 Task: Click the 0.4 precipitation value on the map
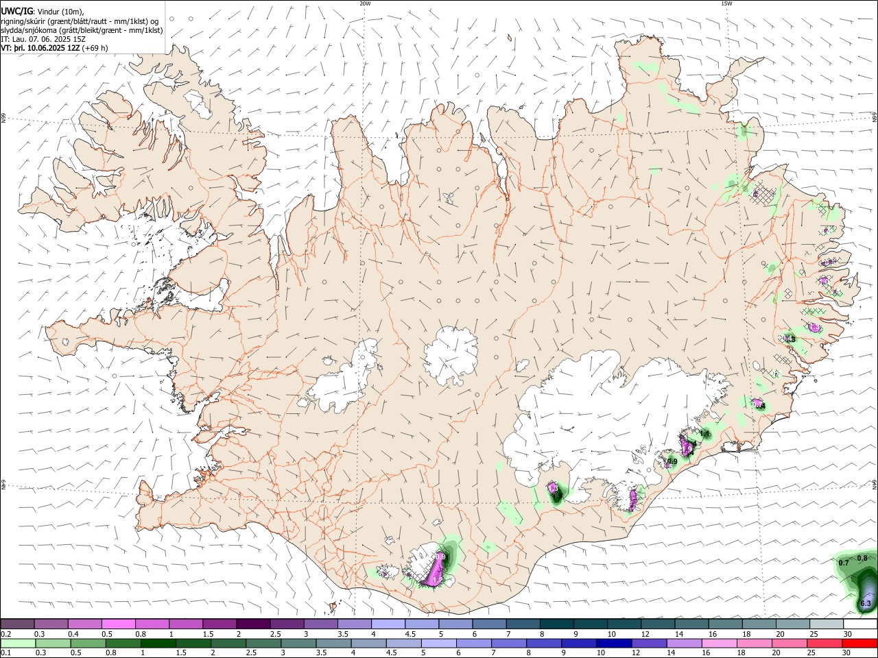coord(759,406)
